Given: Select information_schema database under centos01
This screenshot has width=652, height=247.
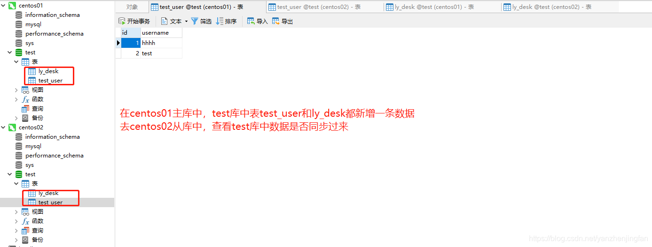Looking at the screenshot, I should click(x=52, y=15).
